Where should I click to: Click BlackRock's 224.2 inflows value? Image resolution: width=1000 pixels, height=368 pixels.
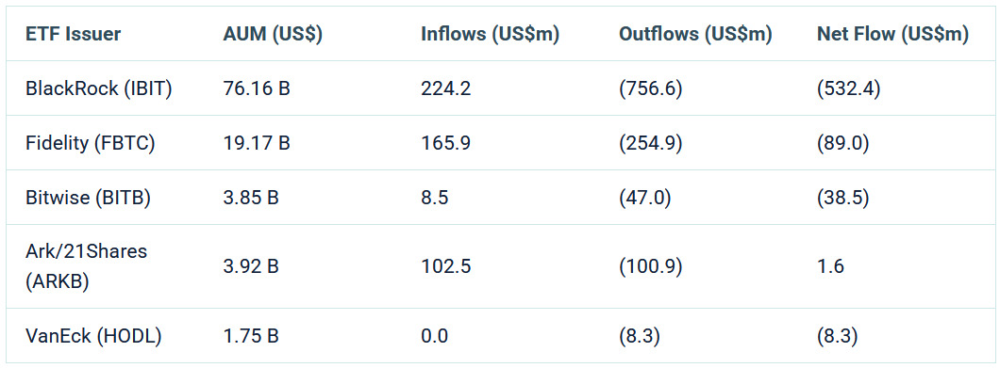[x=446, y=88]
